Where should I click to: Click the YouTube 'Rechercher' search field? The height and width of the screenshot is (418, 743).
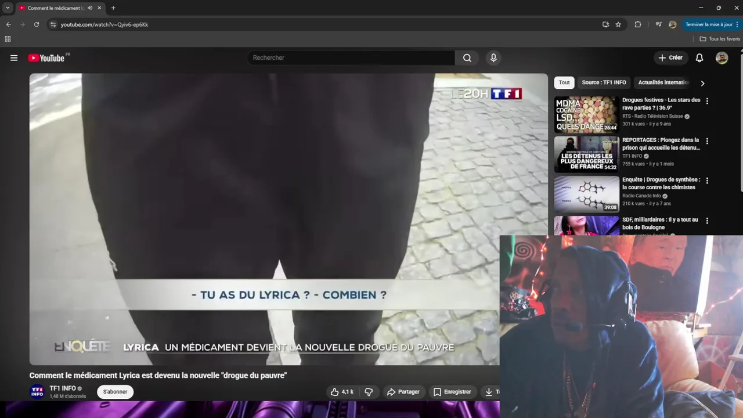(351, 58)
